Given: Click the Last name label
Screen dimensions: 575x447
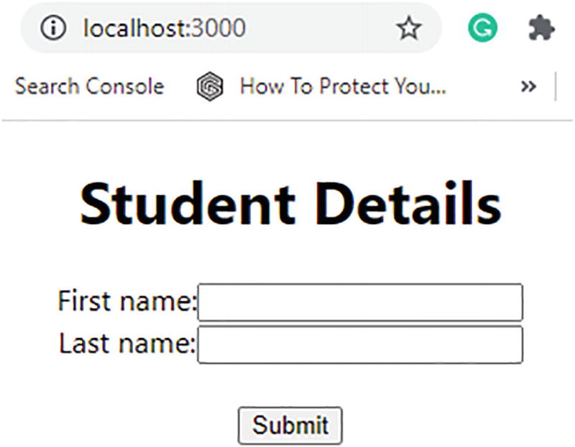Looking at the screenshot, I should [x=126, y=344].
